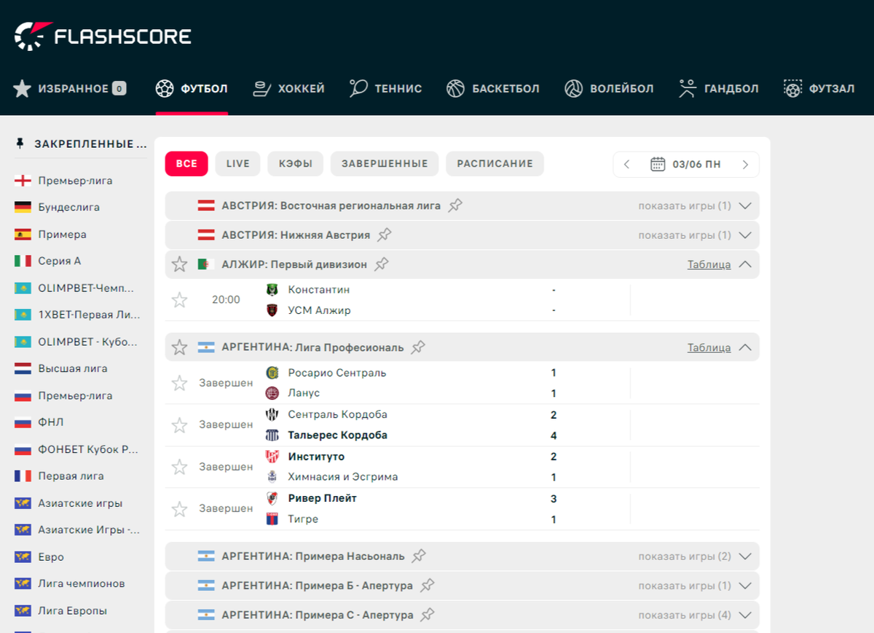Click Институто team crest
The image size is (874, 633).
pos(272,457)
